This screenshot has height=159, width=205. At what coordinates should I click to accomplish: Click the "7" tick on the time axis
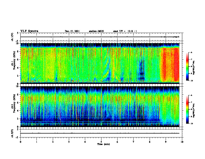click(x=134, y=142)
